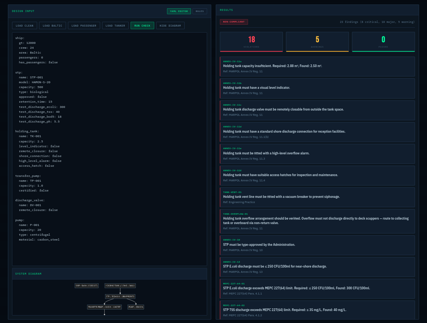Select the shore discharge connection finding

tap(317, 132)
